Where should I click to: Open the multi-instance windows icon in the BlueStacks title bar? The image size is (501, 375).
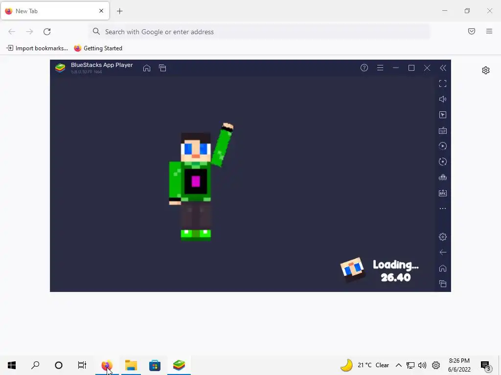(x=162, y=68)
